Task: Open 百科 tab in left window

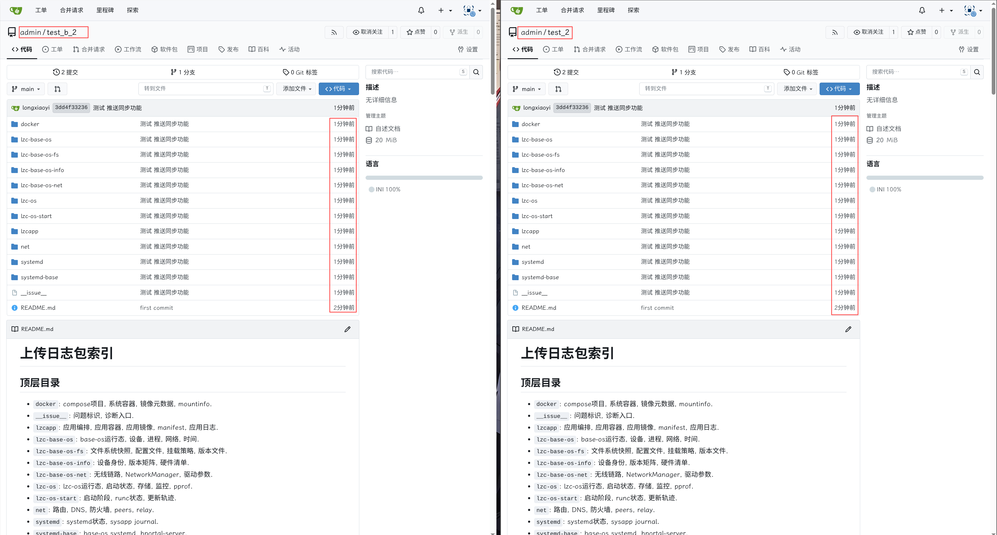Action: point(259,49)
